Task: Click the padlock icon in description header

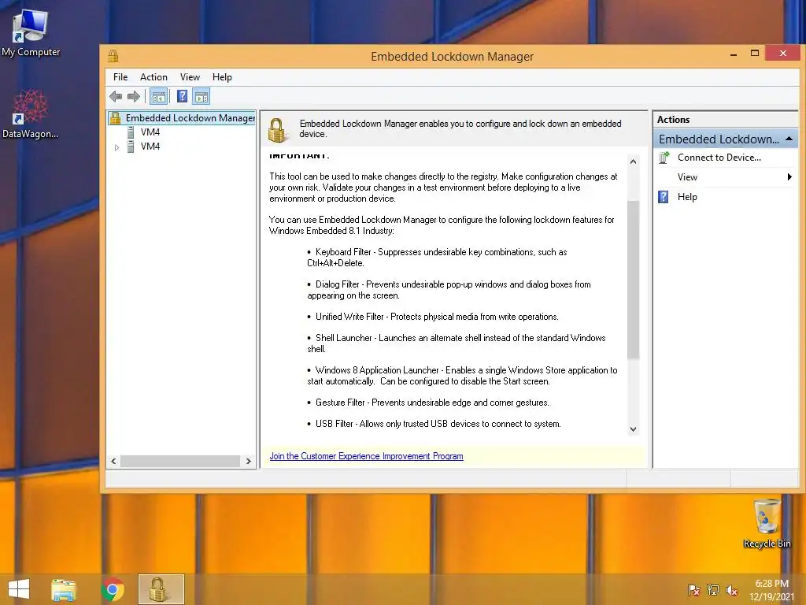Action: pyautogui.click(x=276, y=130)
